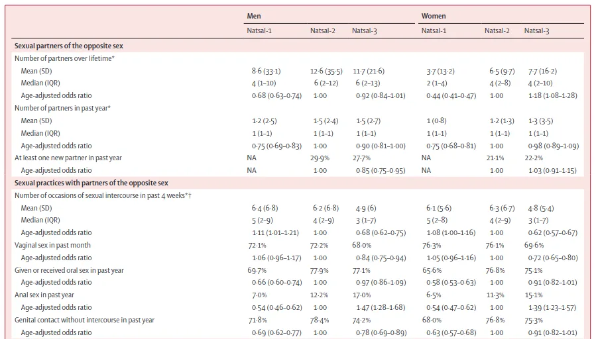Click "Given or received oral sex in past year"

69,270
